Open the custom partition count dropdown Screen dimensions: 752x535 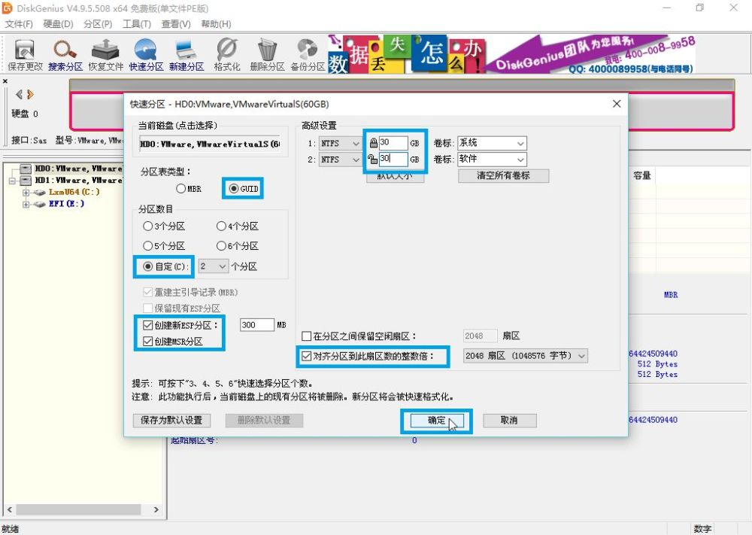click(213, 266)
